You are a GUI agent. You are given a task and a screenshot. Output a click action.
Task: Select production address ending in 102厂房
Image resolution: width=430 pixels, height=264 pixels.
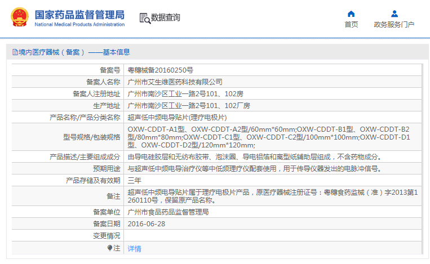click(x=189, y=106)
